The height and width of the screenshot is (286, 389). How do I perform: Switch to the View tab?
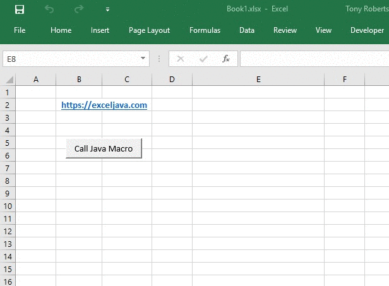(323, 30)
